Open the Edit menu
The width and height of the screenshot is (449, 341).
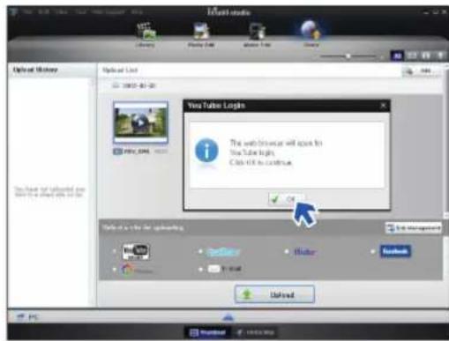[x=43, y=12]
